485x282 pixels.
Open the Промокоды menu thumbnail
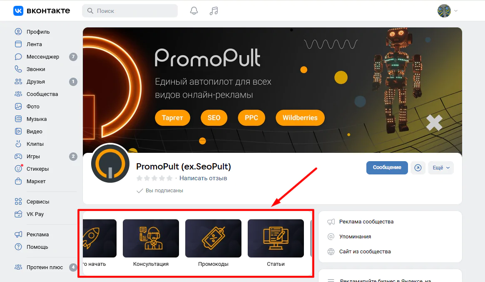pyautogui.click(x=213, y=243)
